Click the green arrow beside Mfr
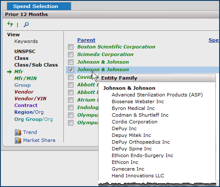 pos(9,72)
